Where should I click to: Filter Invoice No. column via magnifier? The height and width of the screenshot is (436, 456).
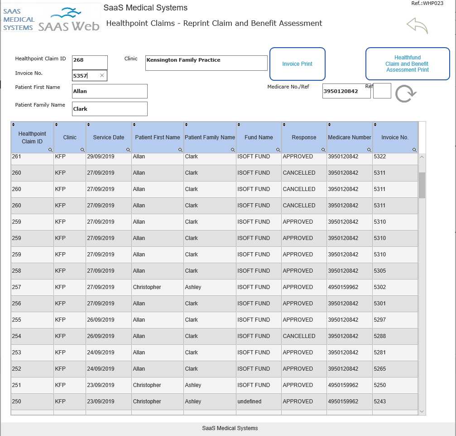414,150
